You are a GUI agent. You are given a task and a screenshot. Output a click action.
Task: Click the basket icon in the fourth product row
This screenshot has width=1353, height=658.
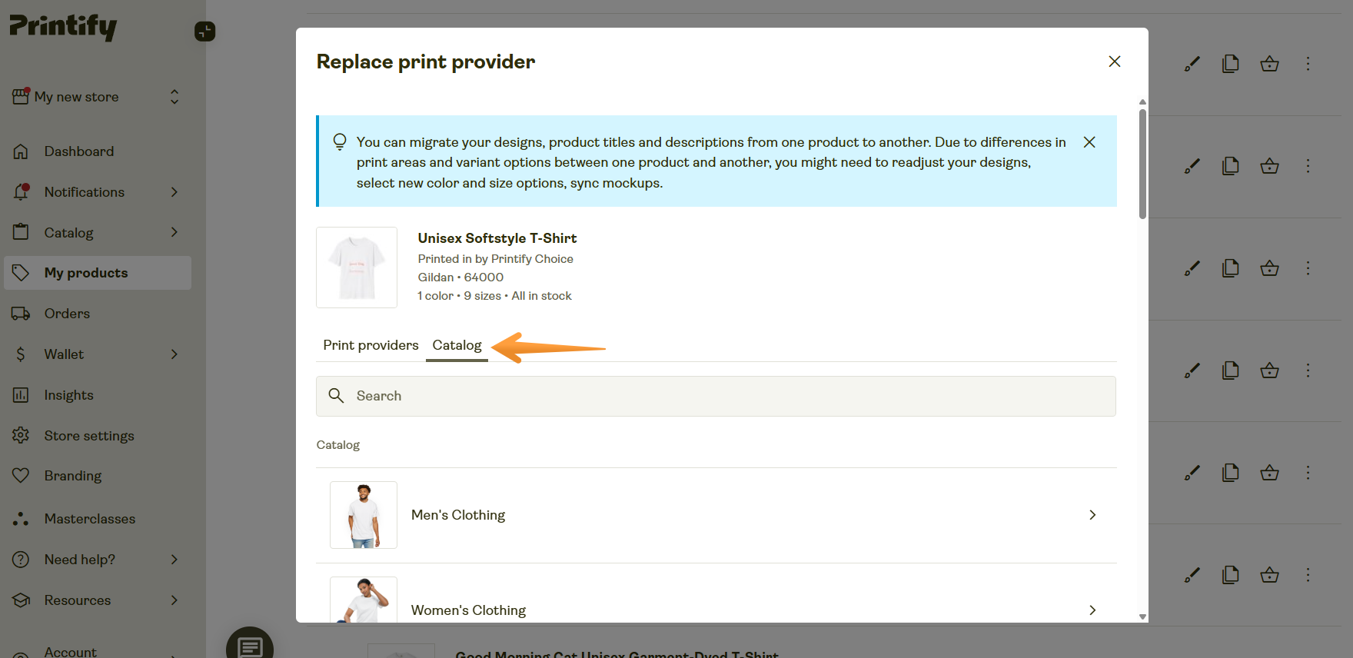point(1270,371)
